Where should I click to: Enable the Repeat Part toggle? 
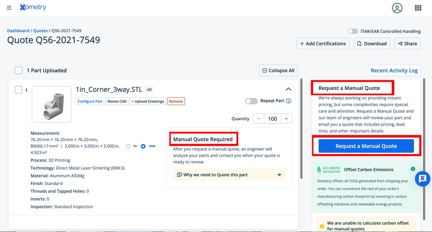(x=251, y=101)
